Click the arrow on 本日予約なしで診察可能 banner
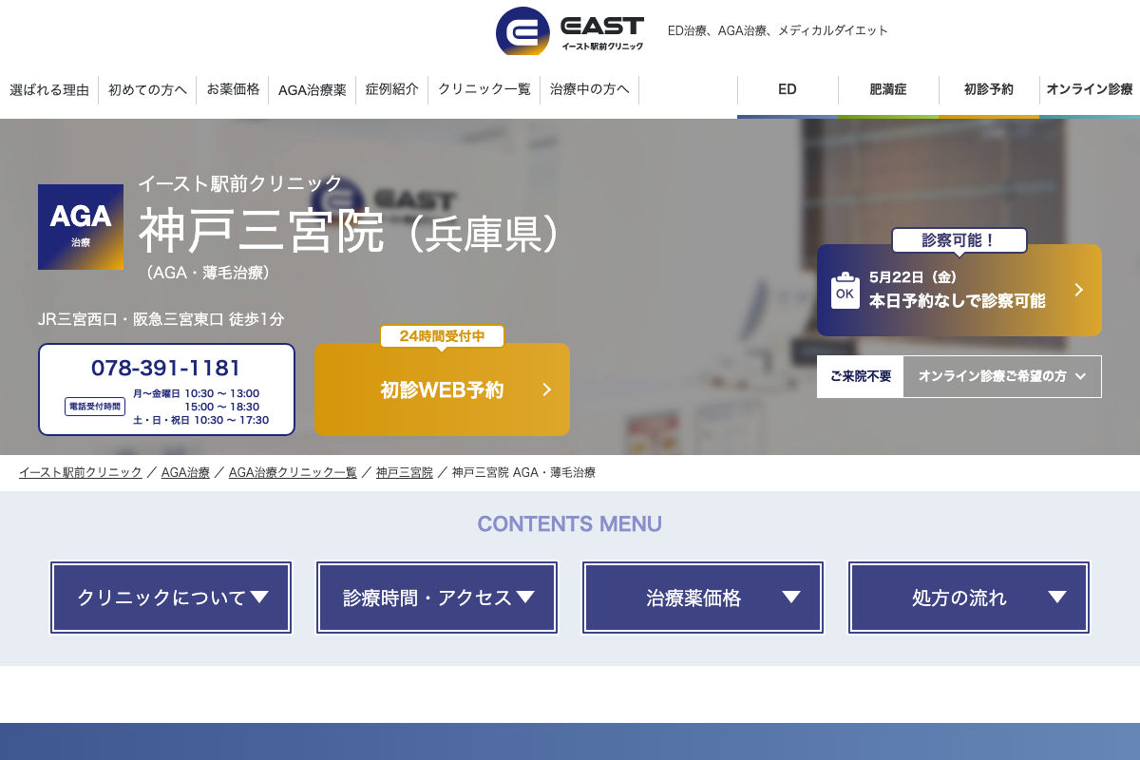The width and height of the screenshot is (1140, 760). [1079, 290]
